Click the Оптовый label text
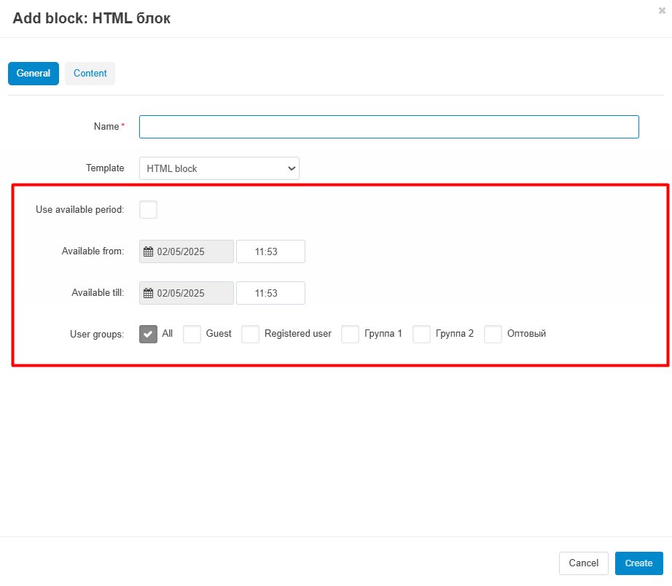 point(527,334)
